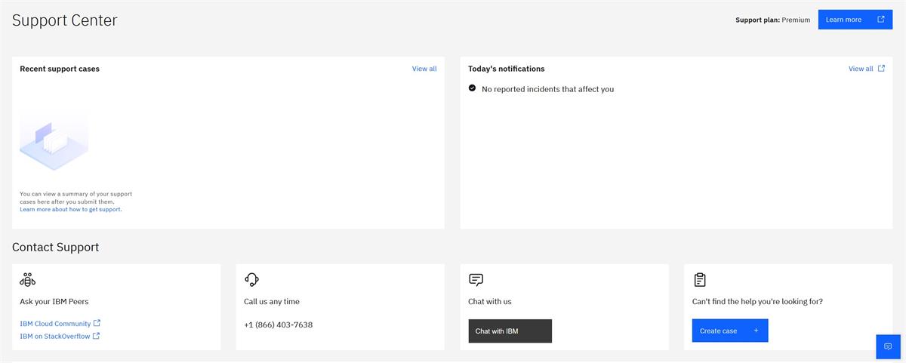Image resolution: width=906 pixels, height=363 pixels.
Task: Click the external-link icon on Learn more button
Action: point(880,20)
